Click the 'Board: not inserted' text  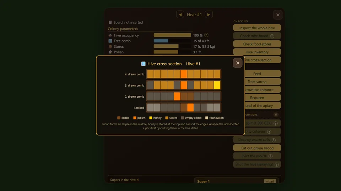pos(128,22)
